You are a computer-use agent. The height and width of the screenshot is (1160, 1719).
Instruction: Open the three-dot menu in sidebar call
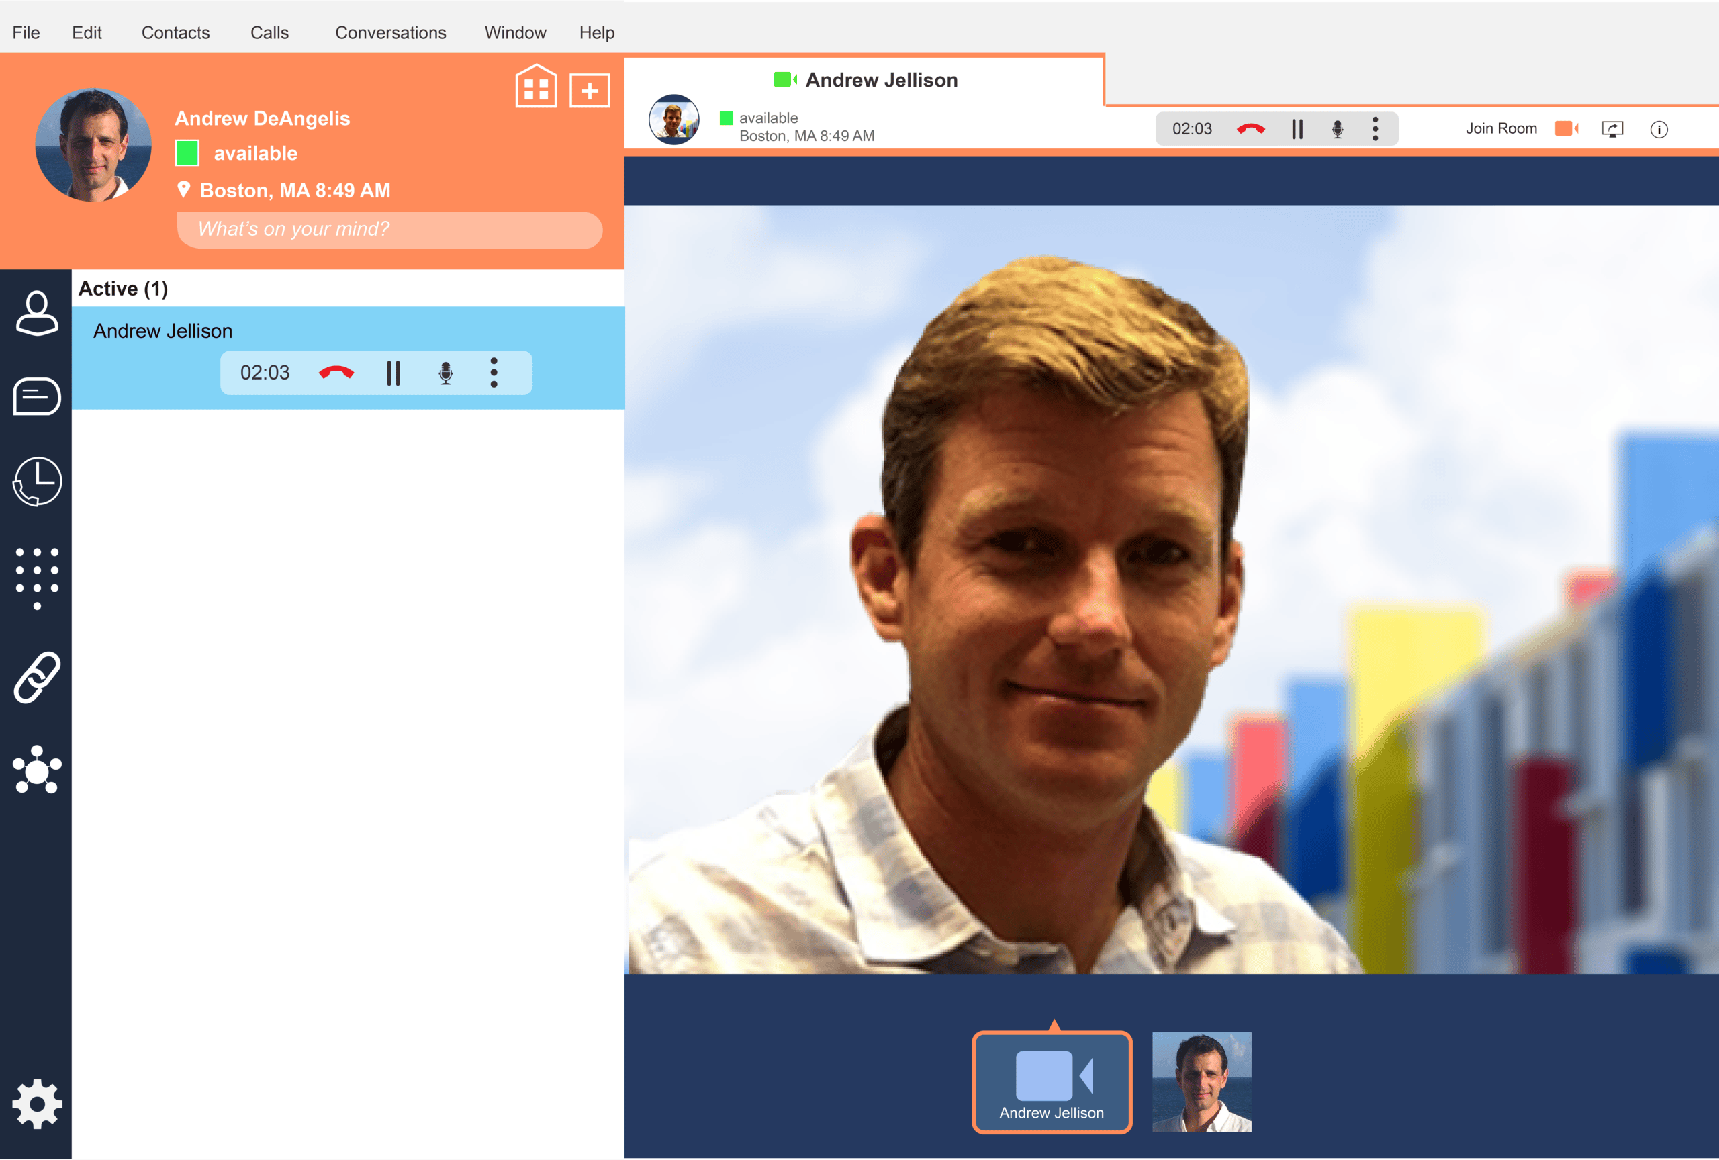click(x=494, y=373)
